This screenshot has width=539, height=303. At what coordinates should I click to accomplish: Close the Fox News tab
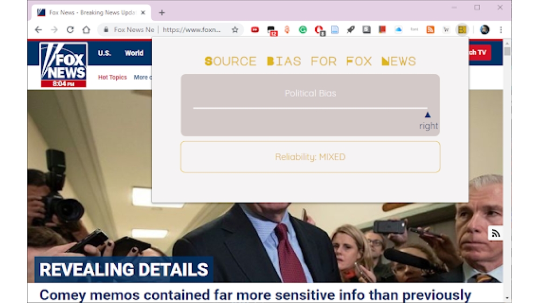(143, 13)
